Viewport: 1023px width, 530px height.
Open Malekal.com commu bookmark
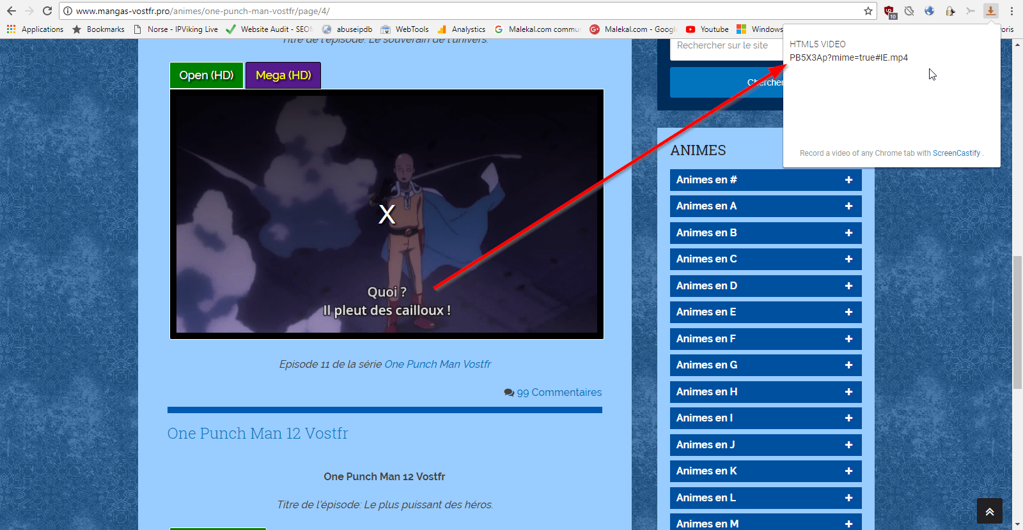[x=538, y=29]
